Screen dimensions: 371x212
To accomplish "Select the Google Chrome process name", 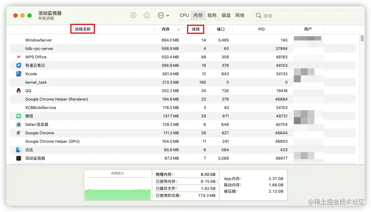I will (x=39, y=133).
